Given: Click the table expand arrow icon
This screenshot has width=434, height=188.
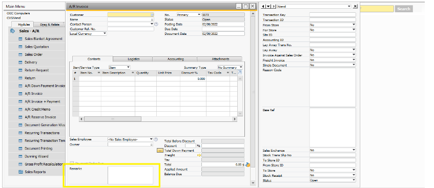Looking at the screenshot, I should [x=240, y=72].
